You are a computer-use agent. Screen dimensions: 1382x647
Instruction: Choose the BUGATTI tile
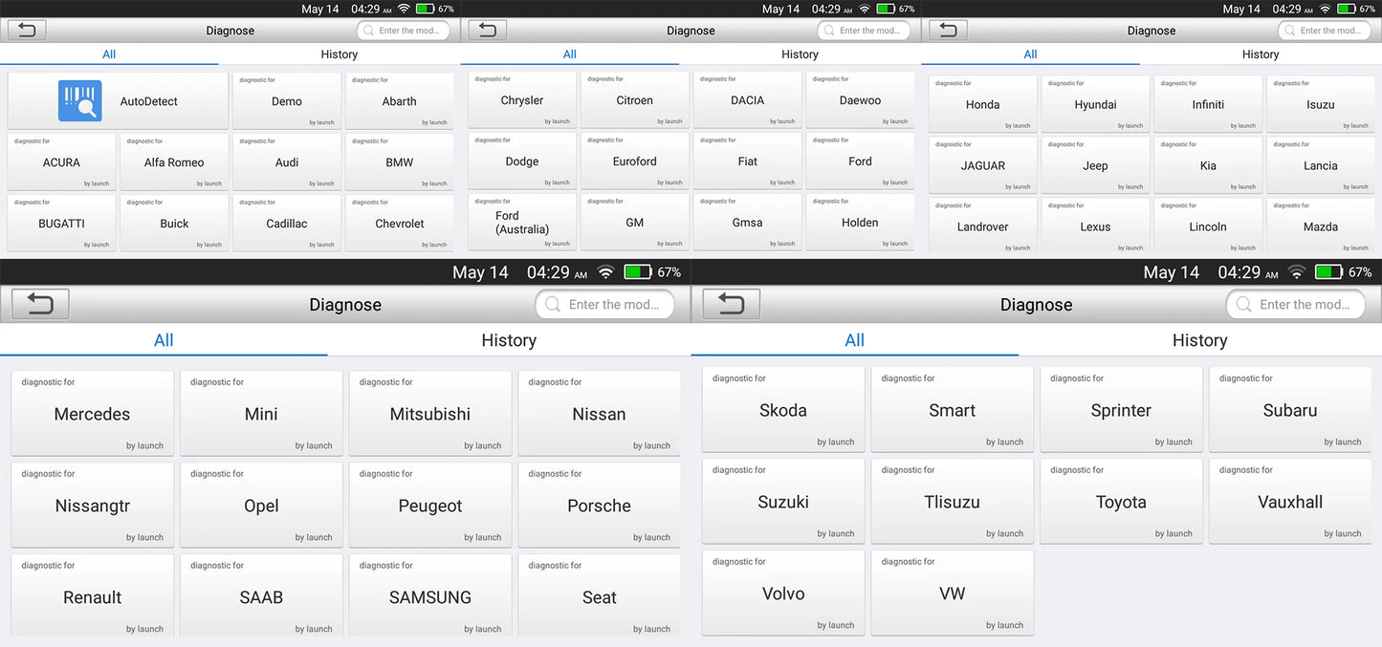[x=61, y=223]
